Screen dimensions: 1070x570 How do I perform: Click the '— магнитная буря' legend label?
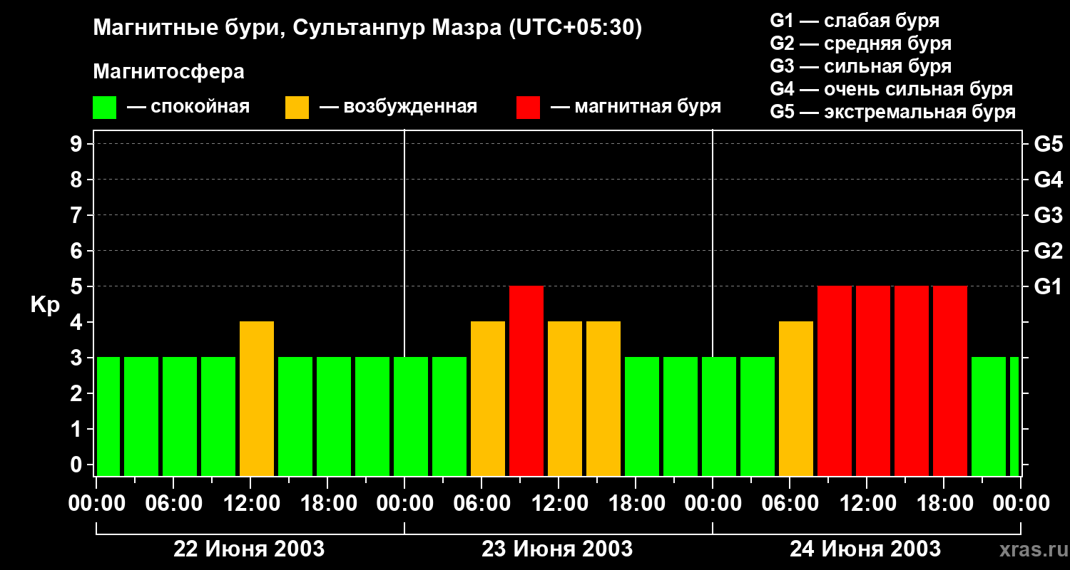click(636, 108)
